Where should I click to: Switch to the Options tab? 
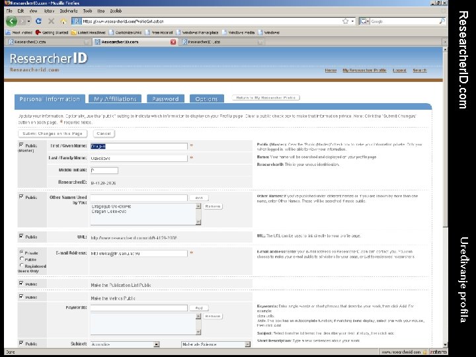[x=207, y=99]
